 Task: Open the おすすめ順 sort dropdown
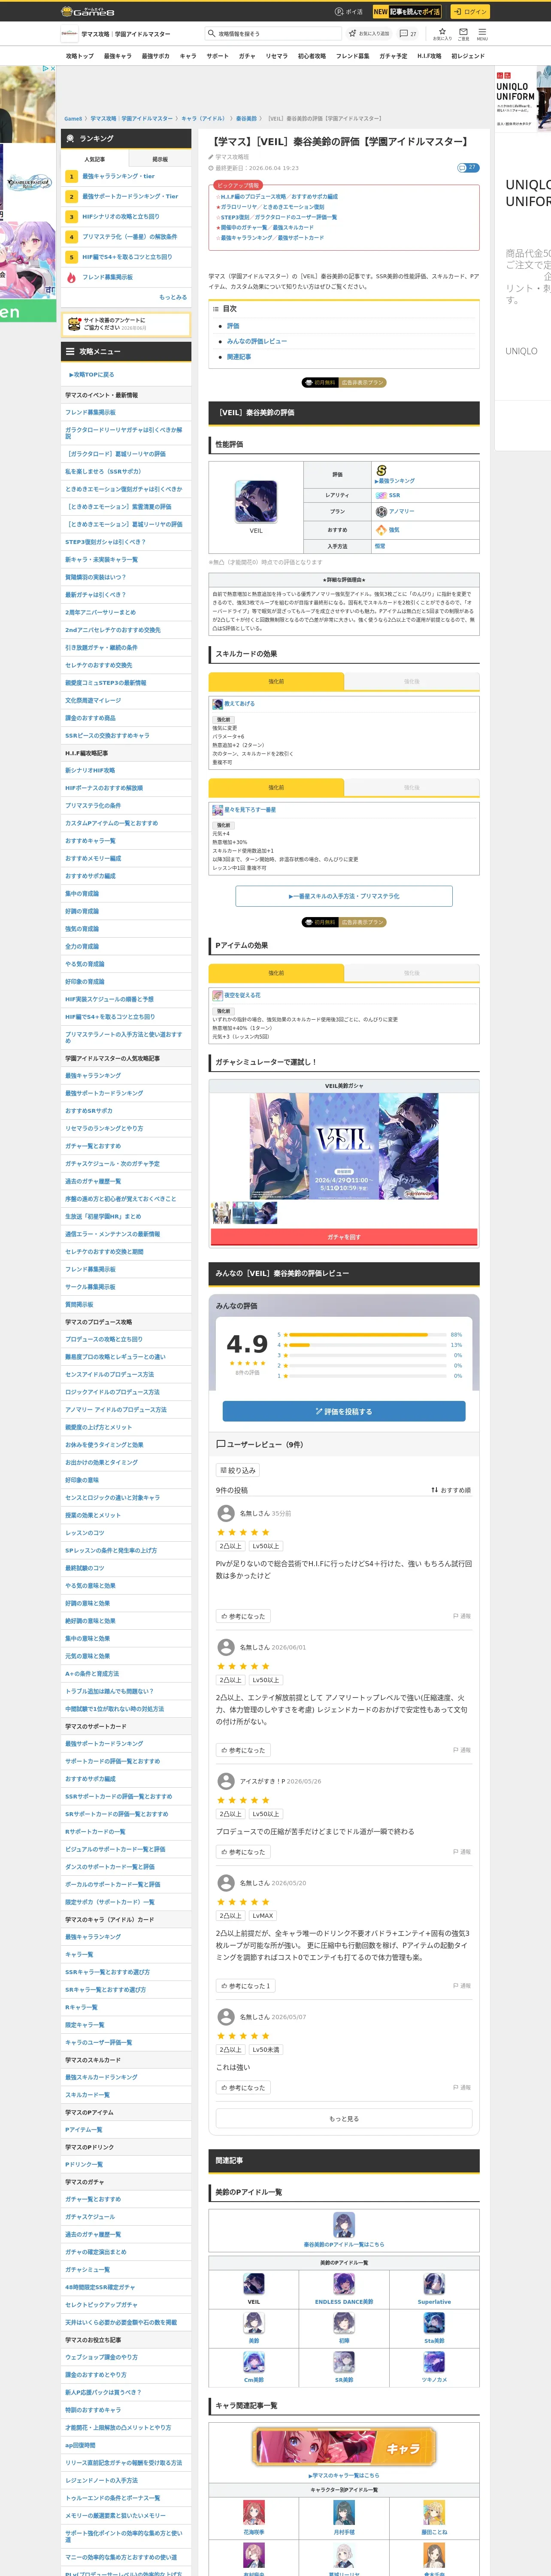451,1490
